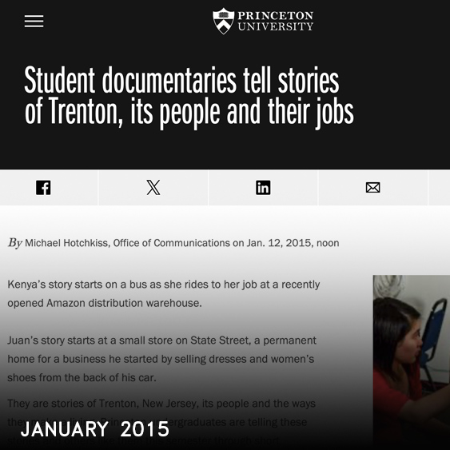Viewport: 450px width, 450px height.
Task: Open the photo of woman in red
Action: point(412,362)
